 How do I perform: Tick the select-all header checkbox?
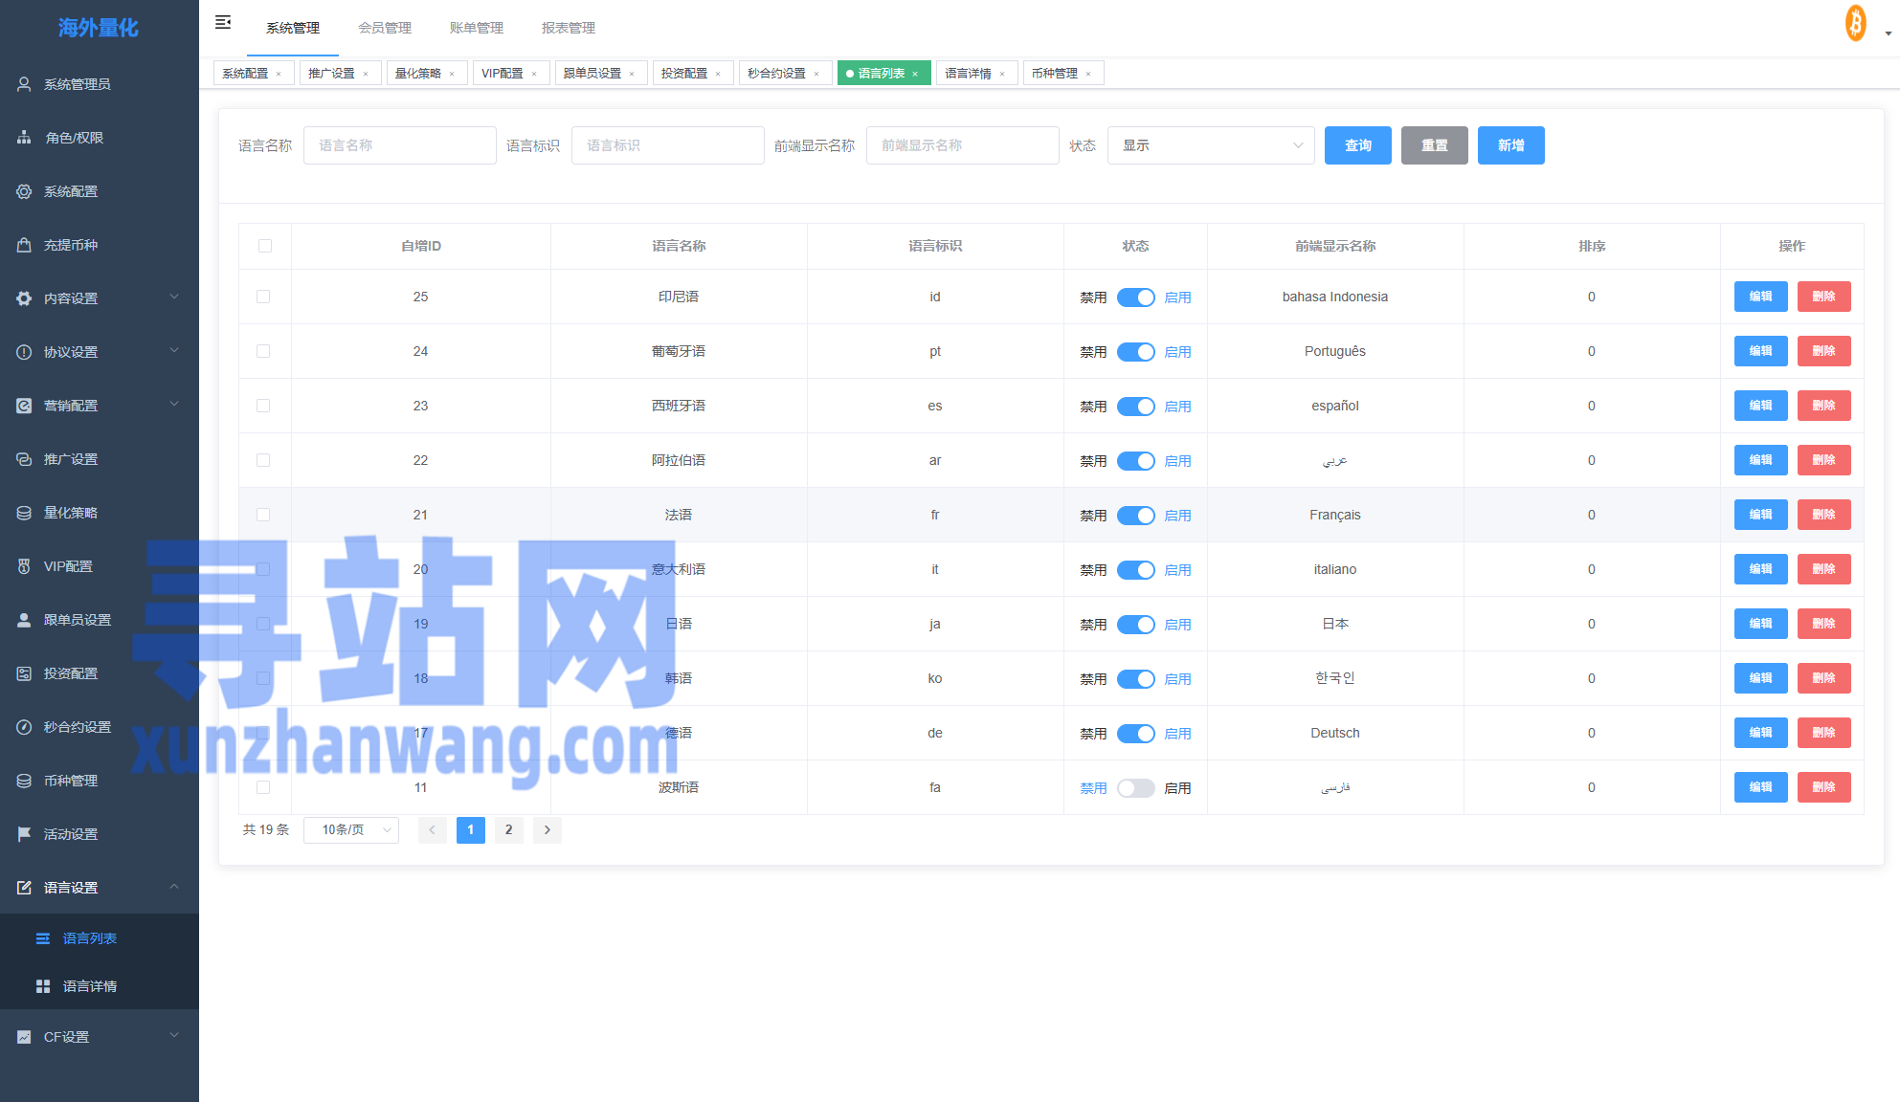click(x=265, y=246)
